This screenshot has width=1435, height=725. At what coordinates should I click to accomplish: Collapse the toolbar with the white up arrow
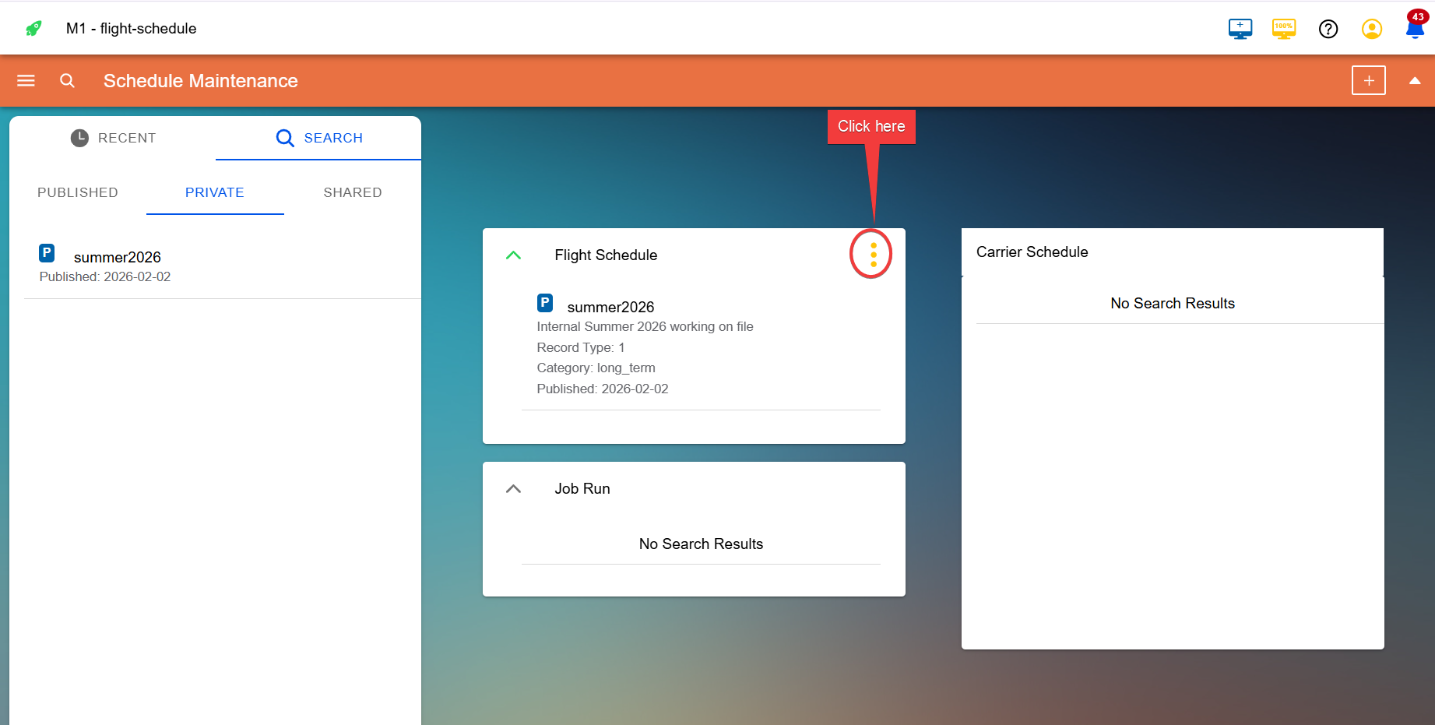(x=1415, y=80)
